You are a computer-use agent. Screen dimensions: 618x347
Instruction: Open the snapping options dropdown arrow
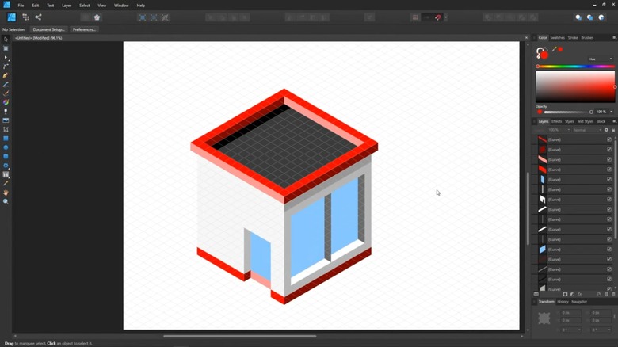coord(446,17)
